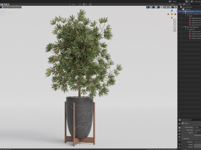This screenshot has width=201, height=150.
Task: Click the outliner search field
Action: click(194, 5)
